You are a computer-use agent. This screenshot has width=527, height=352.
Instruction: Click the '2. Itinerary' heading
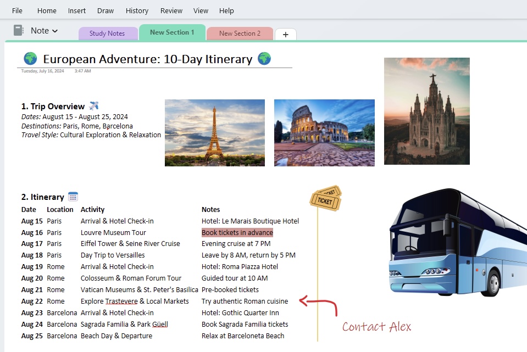[x=43, y=197]
